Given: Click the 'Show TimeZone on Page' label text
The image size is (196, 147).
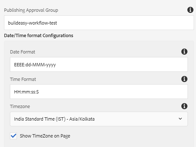Looking at the screenshot, I should click(45, 136).
